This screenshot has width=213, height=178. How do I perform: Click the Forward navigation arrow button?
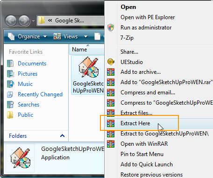24,21
